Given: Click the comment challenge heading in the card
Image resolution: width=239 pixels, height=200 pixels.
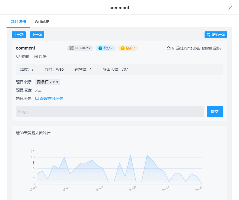Looking at the screenshot, I should pyautogui.click(x=26, y=48).
